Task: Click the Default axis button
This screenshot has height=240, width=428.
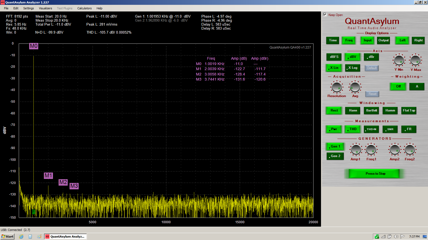Action: [372, 68]
